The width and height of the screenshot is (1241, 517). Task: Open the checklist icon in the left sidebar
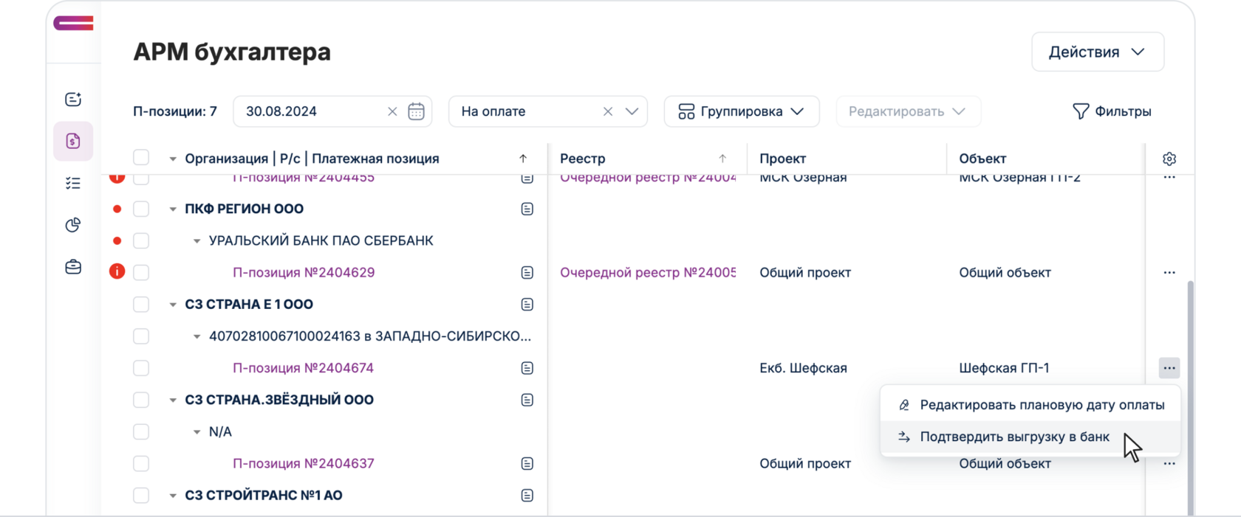click(x=73, y=183)
